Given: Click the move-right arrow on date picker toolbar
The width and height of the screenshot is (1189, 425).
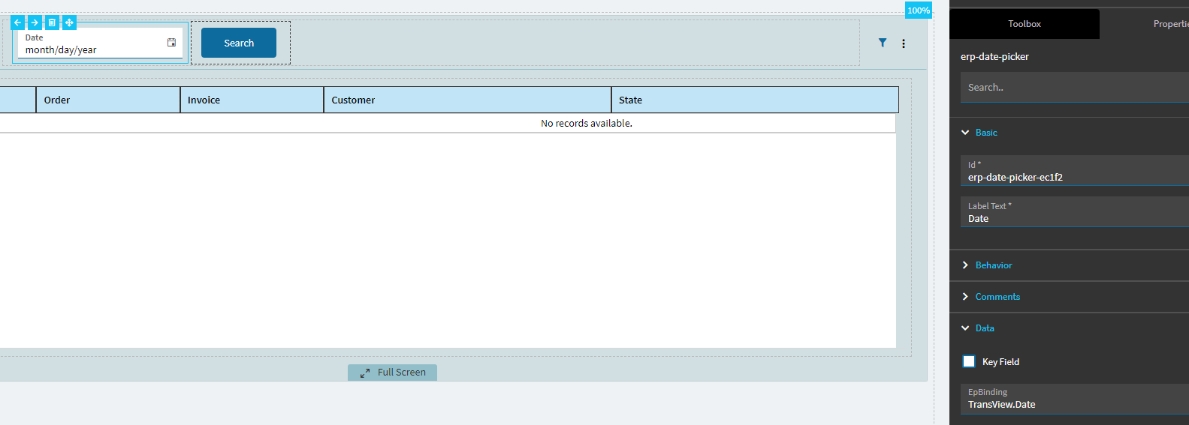Looking at the screenshot, I should [35, 22].
